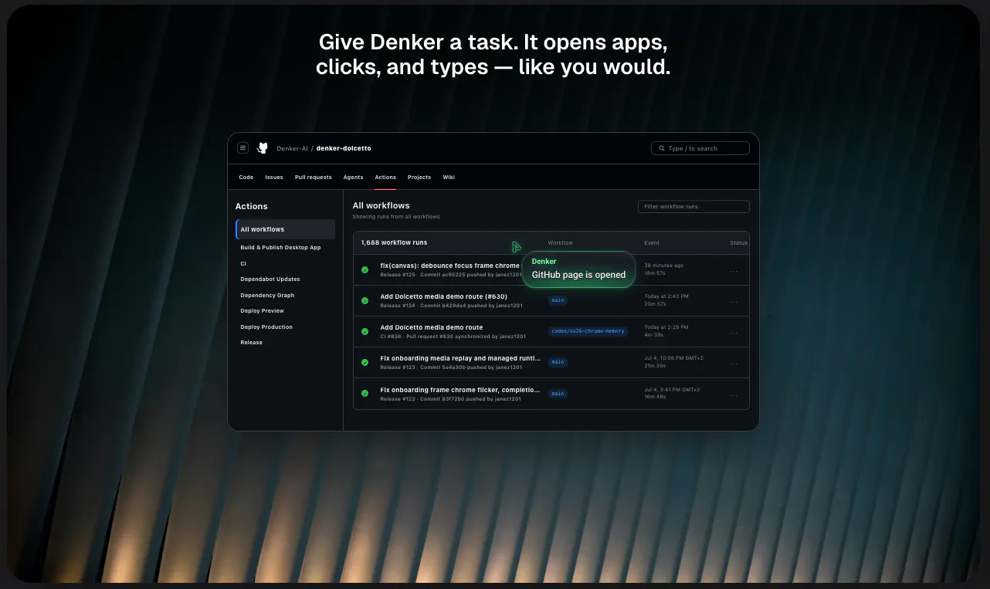Open the Add Dolcetto media demo route (#630) run
Viewport: 990px width, 589px height.
[x=443, y=296]
